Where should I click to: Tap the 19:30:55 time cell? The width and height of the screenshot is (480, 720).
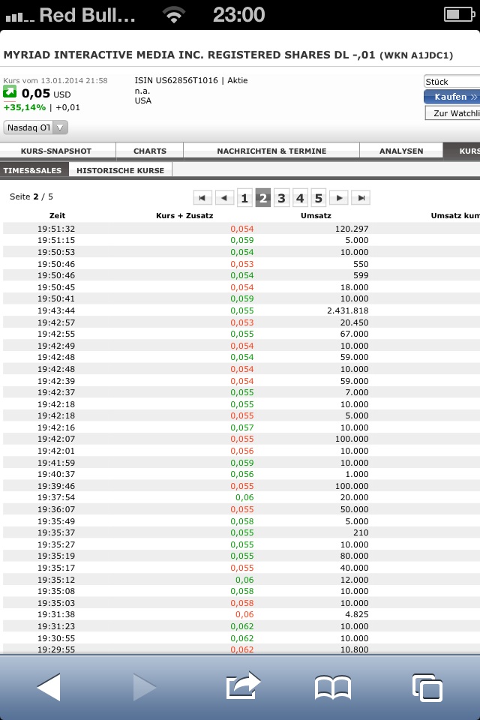[56, 638]
